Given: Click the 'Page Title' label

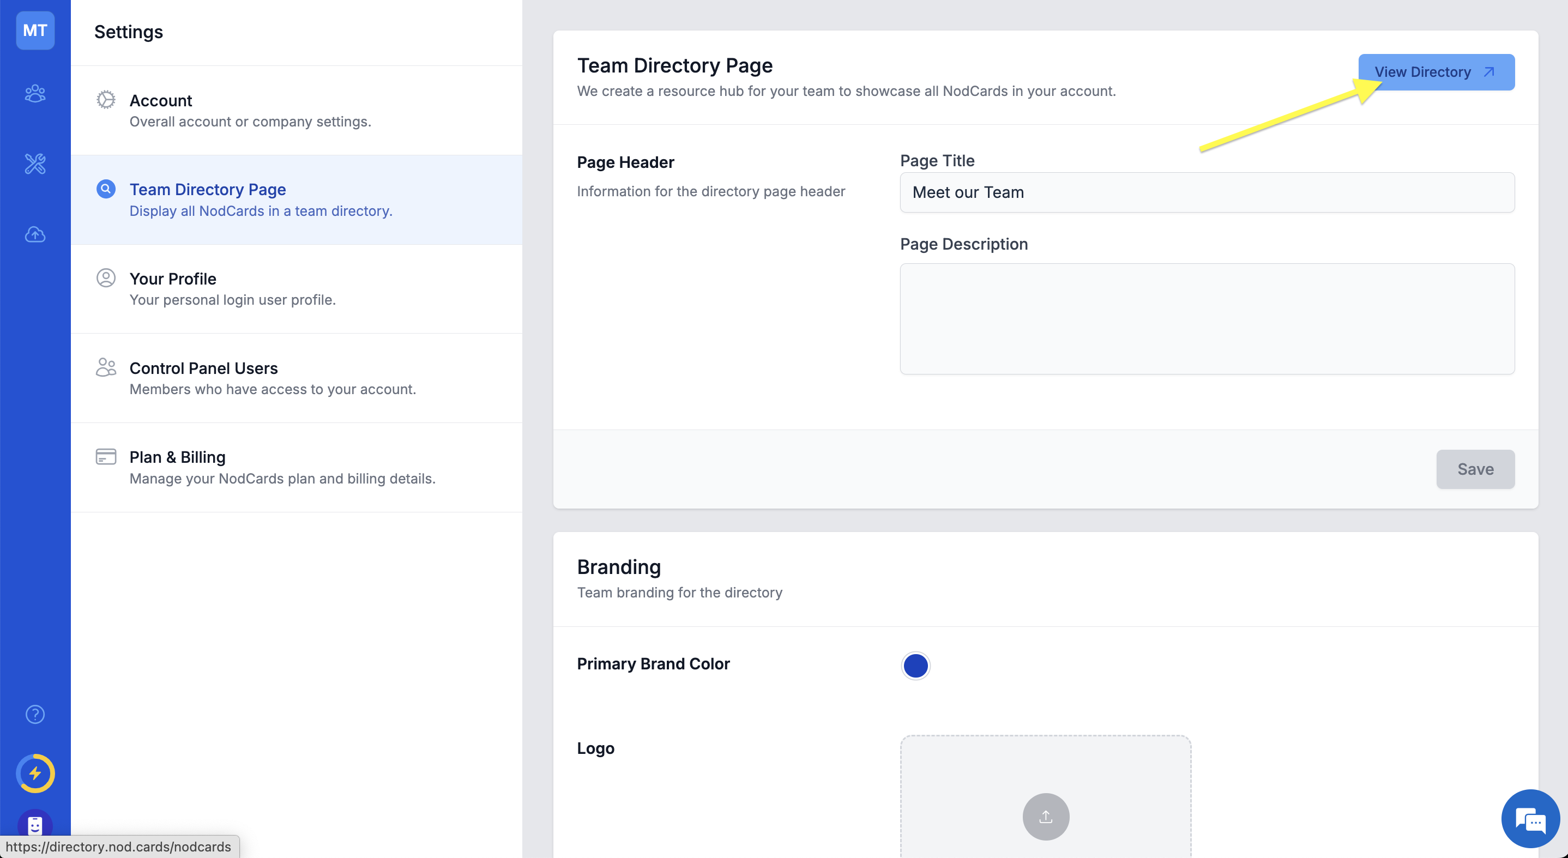Looking at the screenshot, I should coord(937,160).
